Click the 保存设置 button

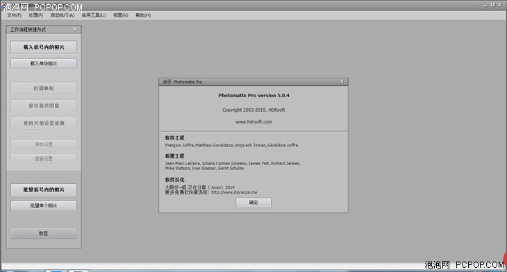click(x=44, y=144)
